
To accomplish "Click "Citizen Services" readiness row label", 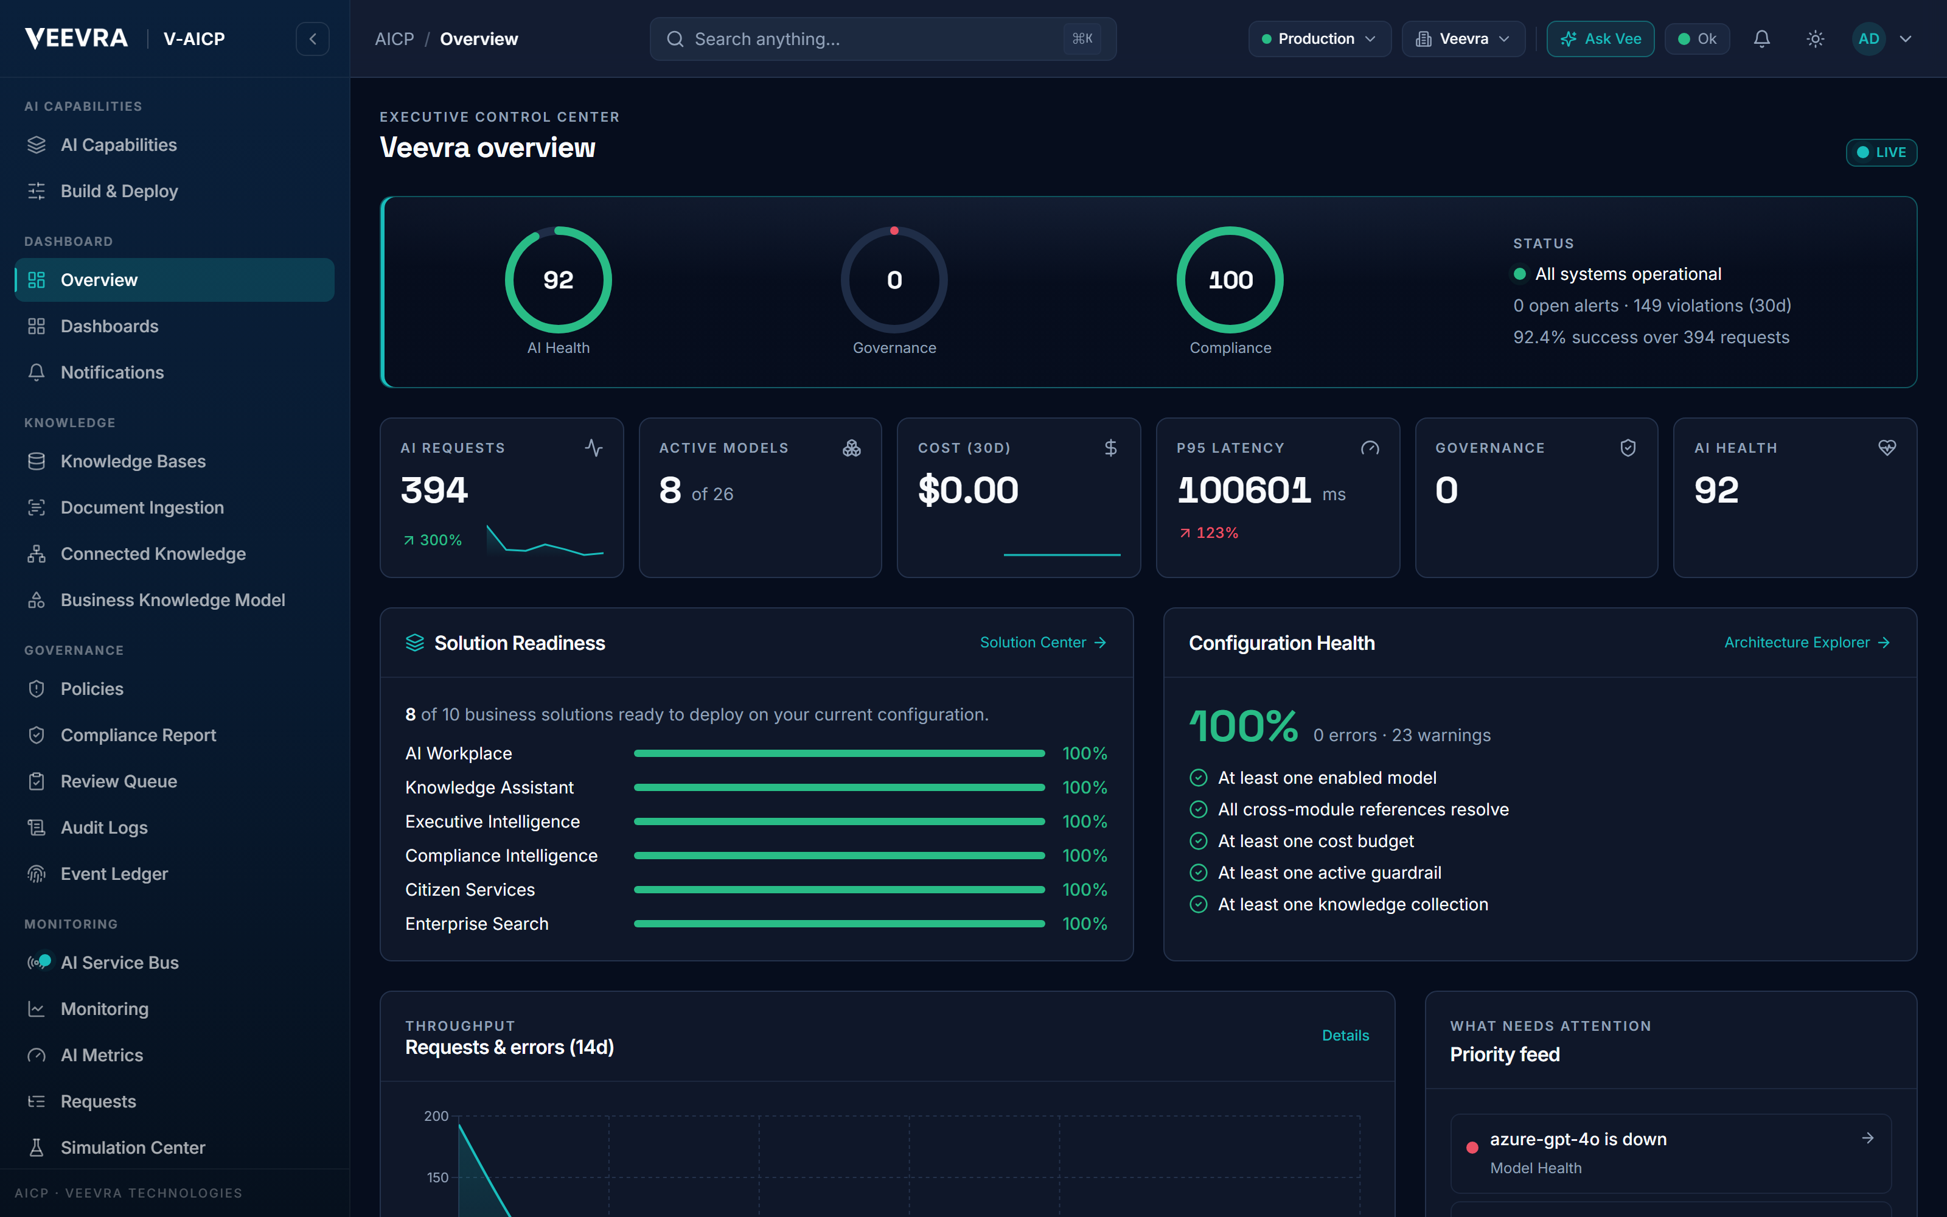I will coord(470,890).
